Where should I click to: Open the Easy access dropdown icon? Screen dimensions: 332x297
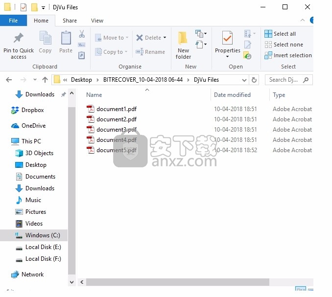(x=201, y=45)
